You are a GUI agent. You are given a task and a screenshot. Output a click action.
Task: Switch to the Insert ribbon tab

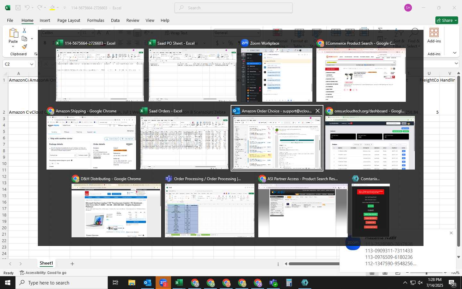[x=45, y=20]
